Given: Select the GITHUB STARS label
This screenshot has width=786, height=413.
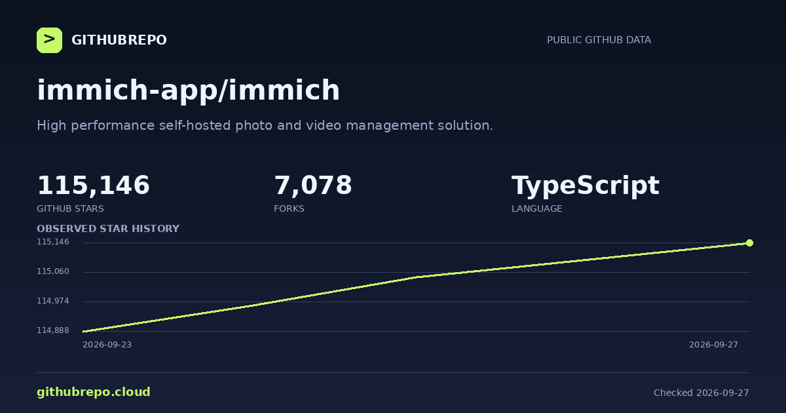Looking at the screenshot, I should click(70, 209).
